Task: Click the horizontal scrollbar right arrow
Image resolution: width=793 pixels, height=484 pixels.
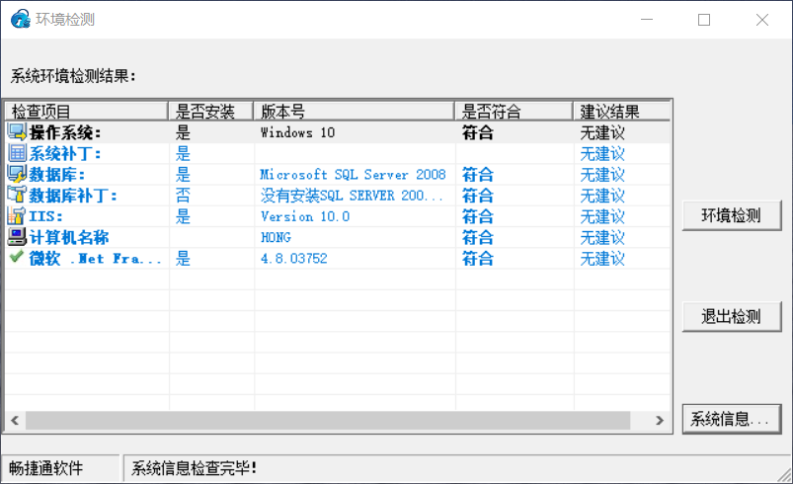Action: click(660, 420)
